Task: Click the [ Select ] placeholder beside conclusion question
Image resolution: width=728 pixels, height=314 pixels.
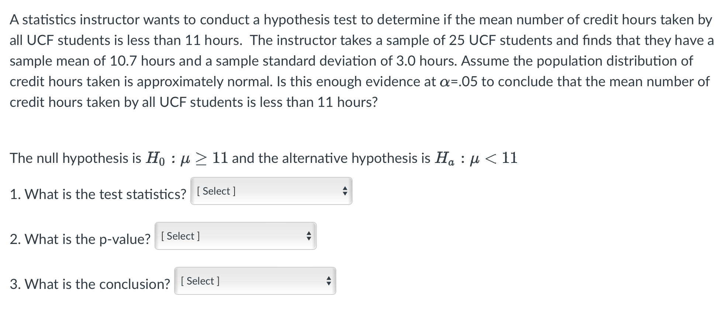Action: point(200,281)
